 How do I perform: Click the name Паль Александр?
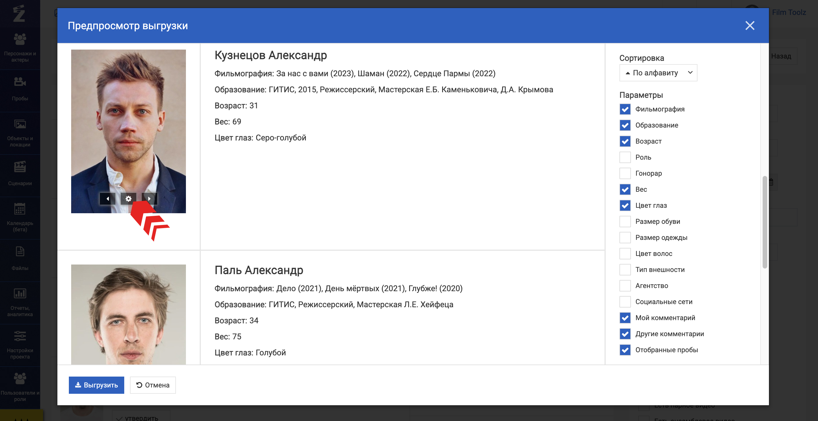click(259, 270)
